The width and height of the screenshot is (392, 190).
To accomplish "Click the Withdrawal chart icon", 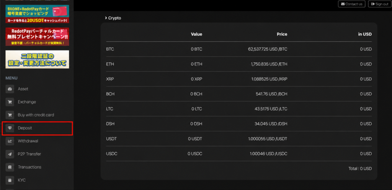I will coord(10,141).
